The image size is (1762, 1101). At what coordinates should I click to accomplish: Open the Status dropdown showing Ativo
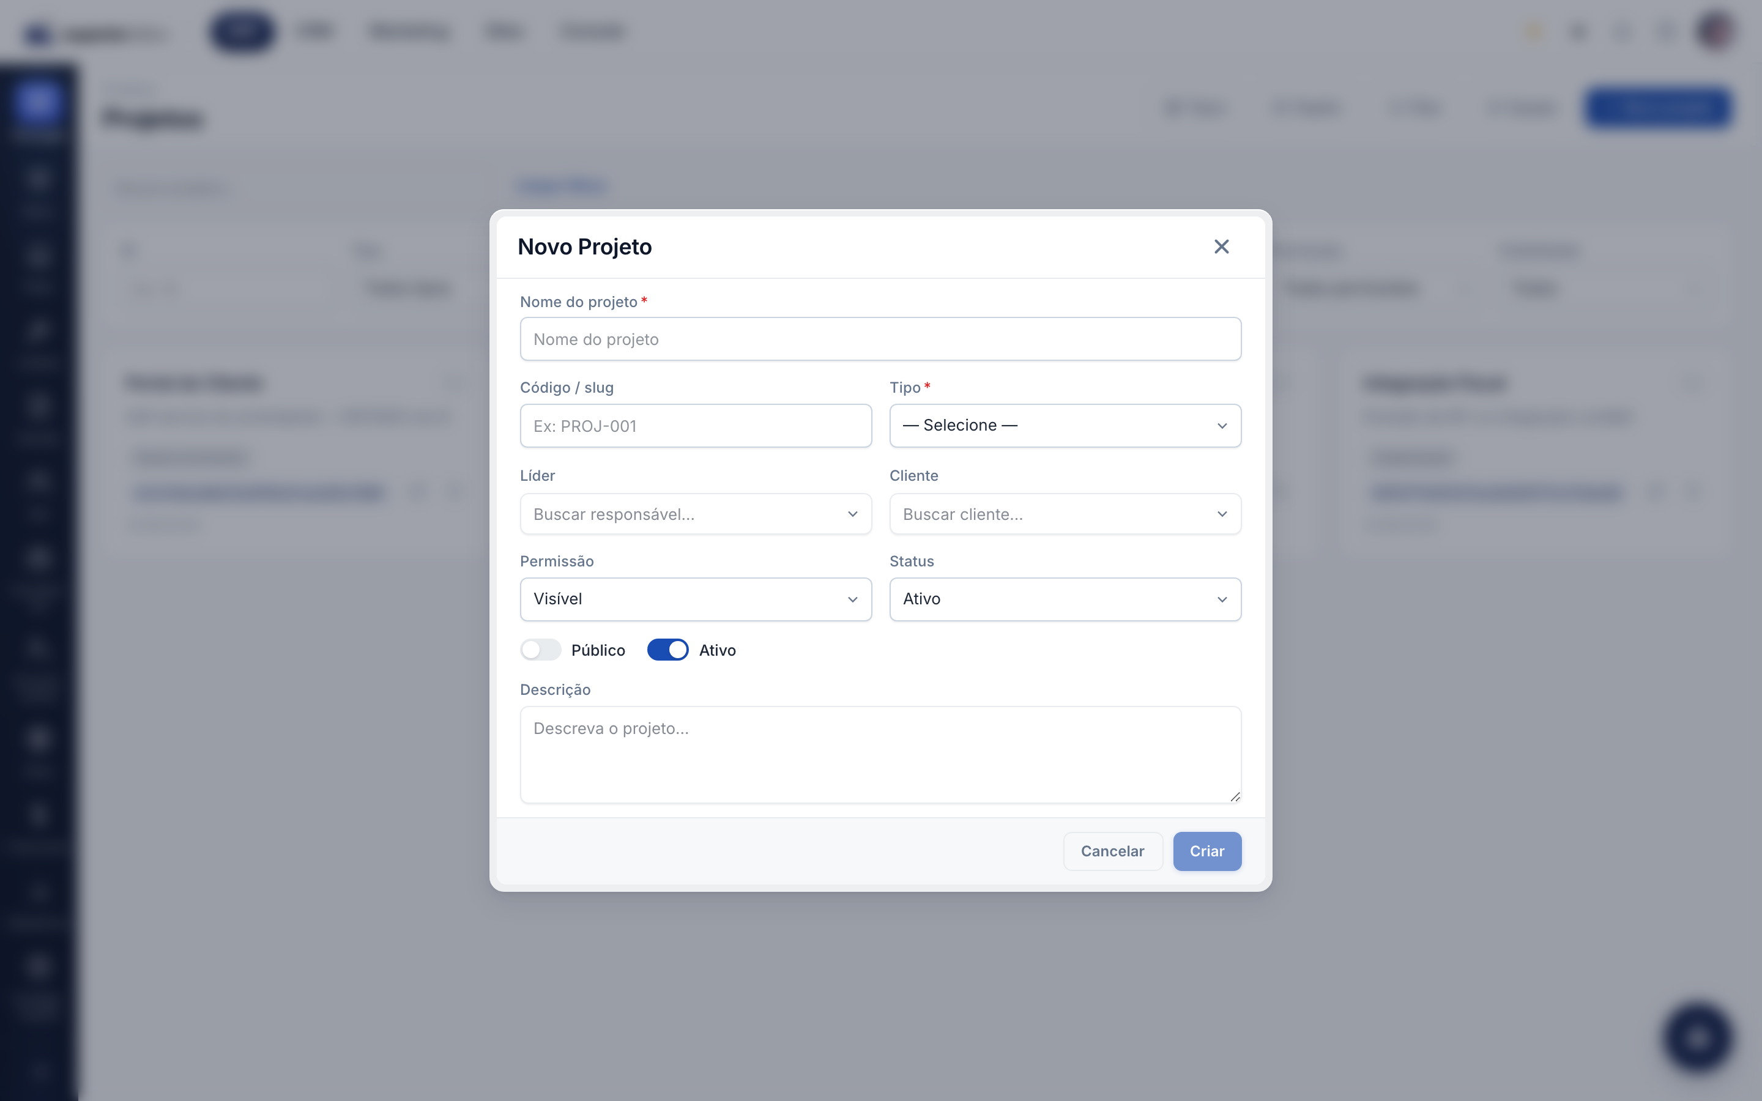pyautogui.click(x=1065, y=599)
